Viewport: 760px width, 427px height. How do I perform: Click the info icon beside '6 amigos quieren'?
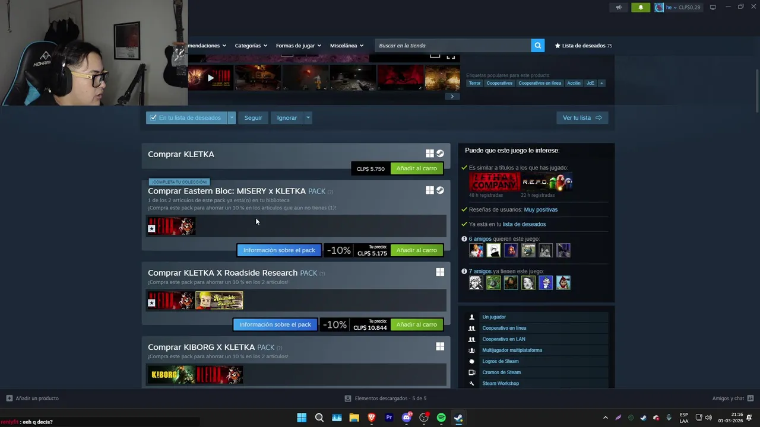[464, 239]
